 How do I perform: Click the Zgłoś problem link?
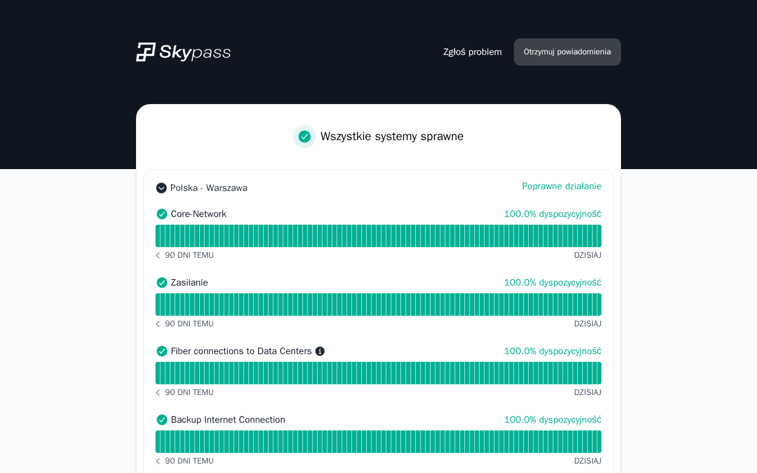(x=473, y=52)
